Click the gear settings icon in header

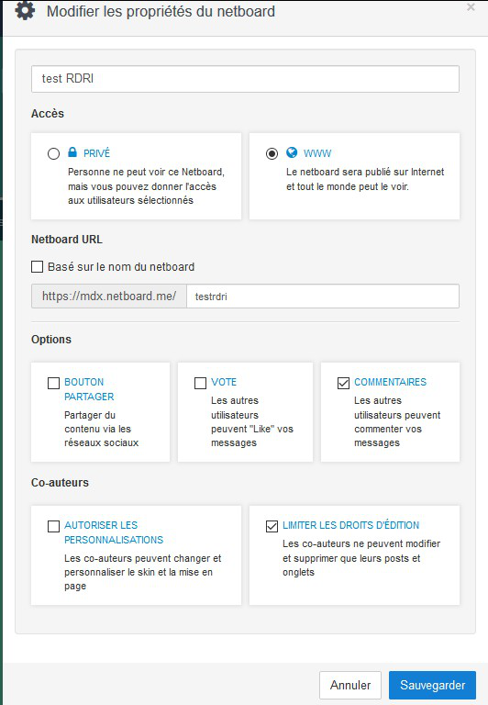click(x=25, y=10)
